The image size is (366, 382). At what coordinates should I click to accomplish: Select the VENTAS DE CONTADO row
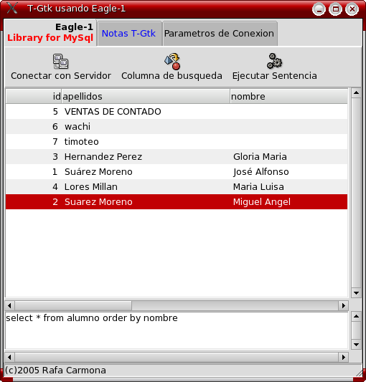[x=177, y=112]
